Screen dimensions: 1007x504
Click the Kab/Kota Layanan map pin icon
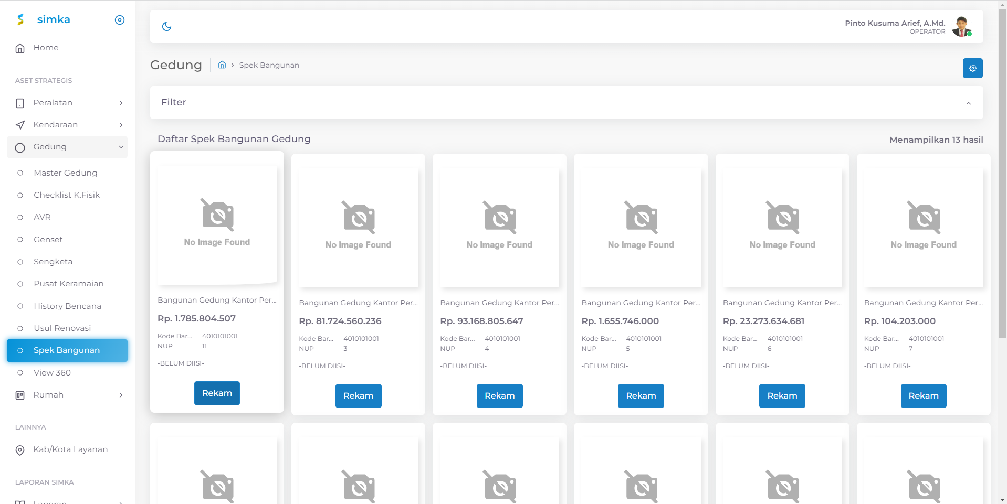point(20,450)
